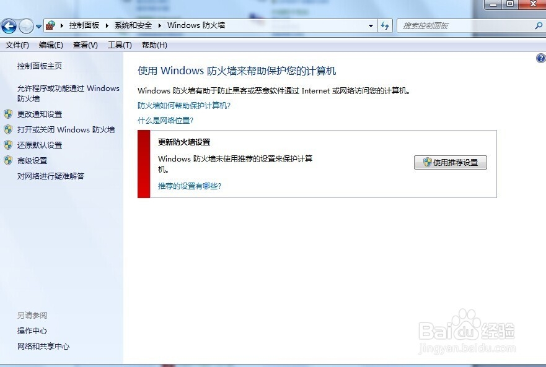Go to 控制面板主页

pos(39,66)
